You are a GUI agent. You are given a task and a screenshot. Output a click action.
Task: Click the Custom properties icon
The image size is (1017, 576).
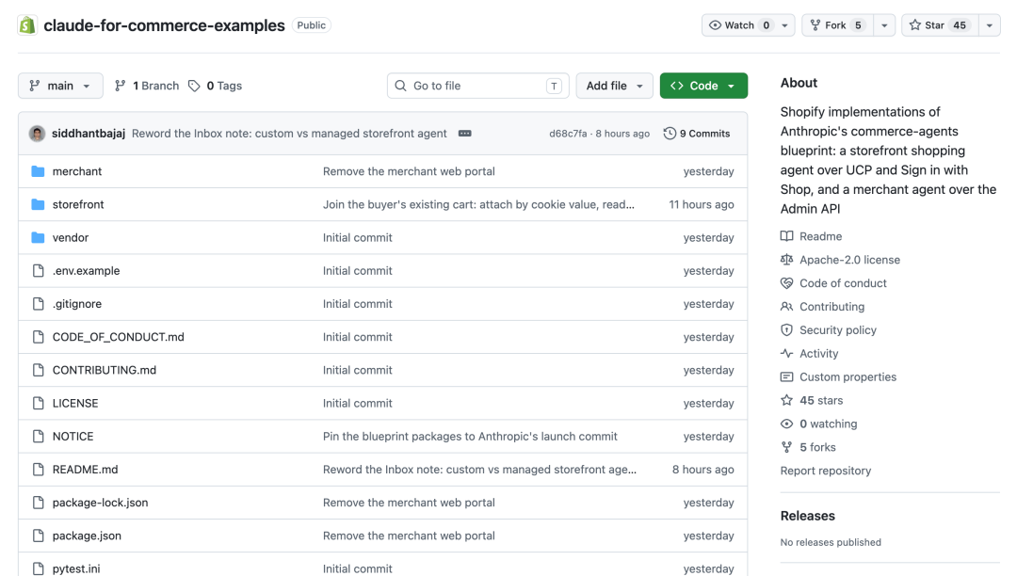(x=786, y=376)
